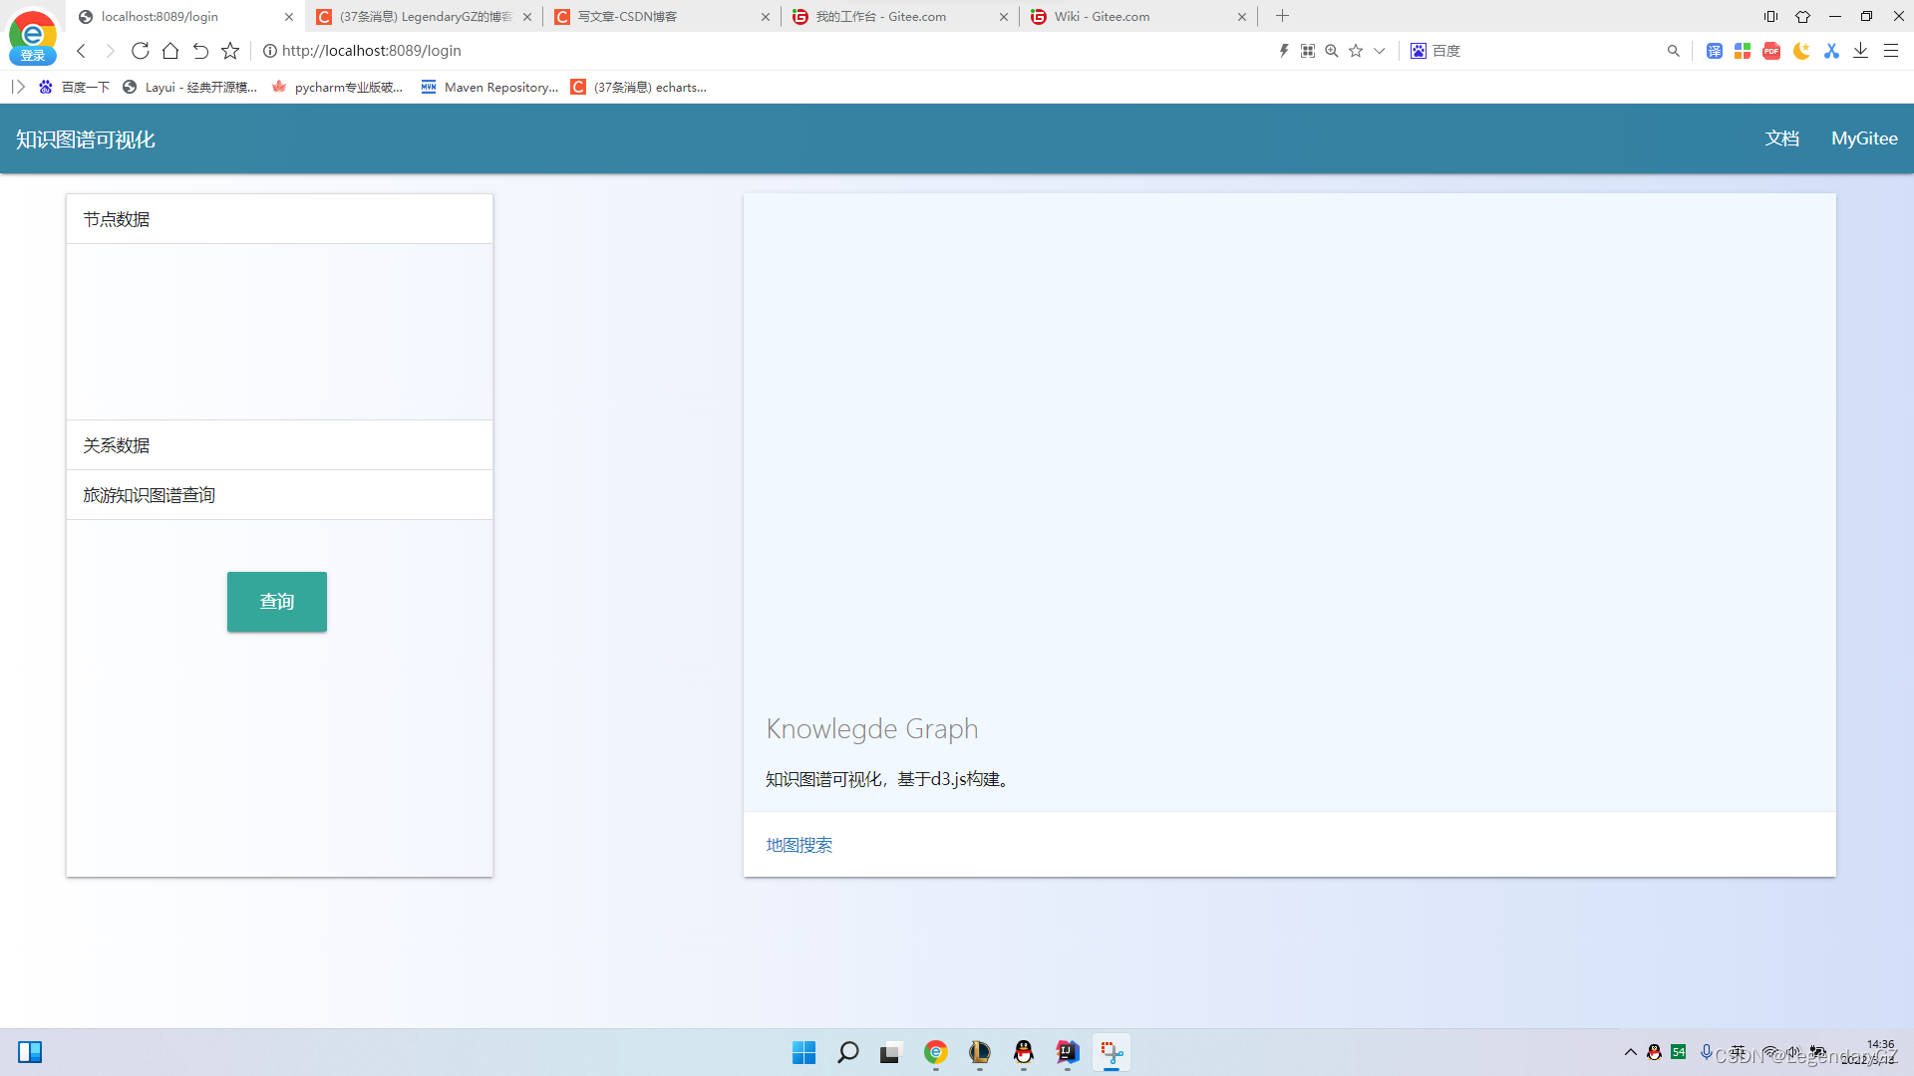This screenshot has height=1076, width=1914.
Task: Click the favorites star icon beside zoom icon
Action: coord(1356,51)
